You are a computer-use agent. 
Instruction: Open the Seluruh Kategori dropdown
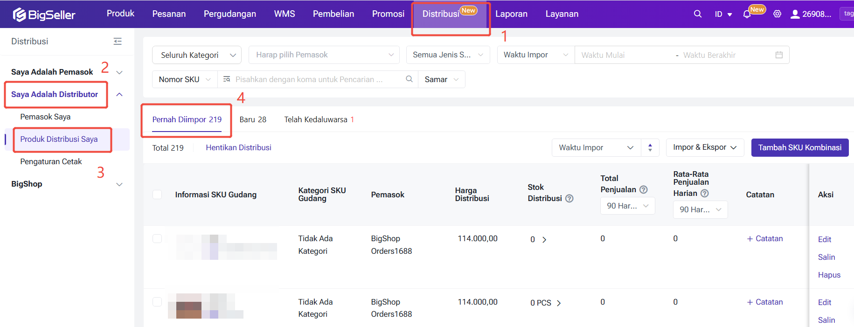click(196, 55)
